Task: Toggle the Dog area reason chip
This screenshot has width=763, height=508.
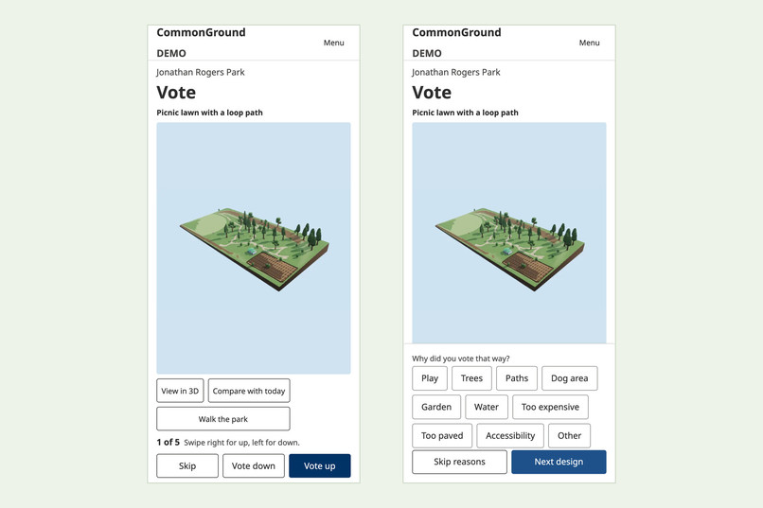Action: point(569,378)
